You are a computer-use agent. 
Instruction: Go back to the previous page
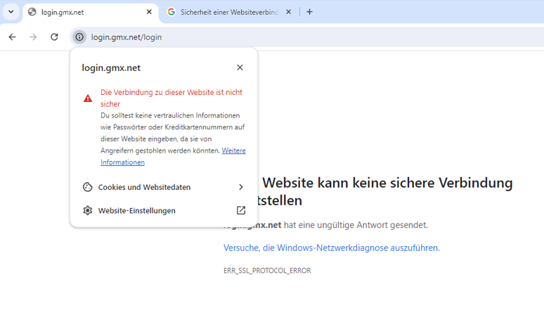point(13,37)
